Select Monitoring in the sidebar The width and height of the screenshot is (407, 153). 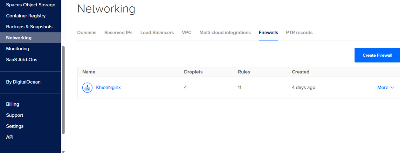17,49
